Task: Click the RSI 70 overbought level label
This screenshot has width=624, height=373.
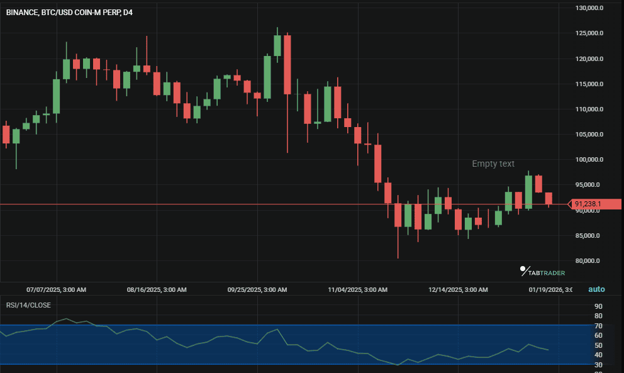Action: click(x=598, y=326)
